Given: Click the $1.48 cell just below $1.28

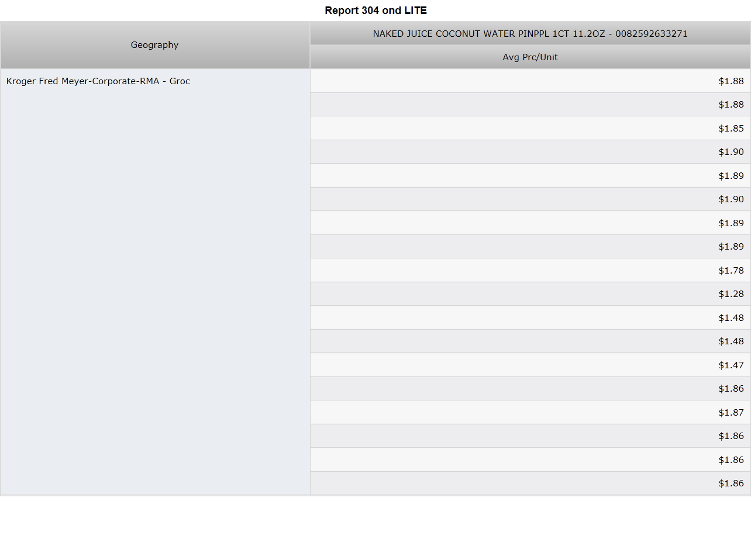Looking at the screenshot, I should (530, 317).
